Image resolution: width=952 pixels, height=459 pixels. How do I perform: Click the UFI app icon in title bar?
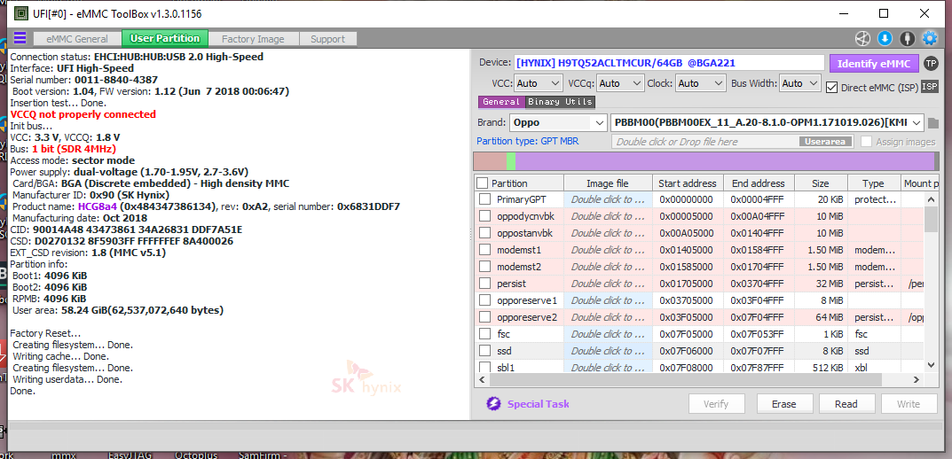pos(20,12)
